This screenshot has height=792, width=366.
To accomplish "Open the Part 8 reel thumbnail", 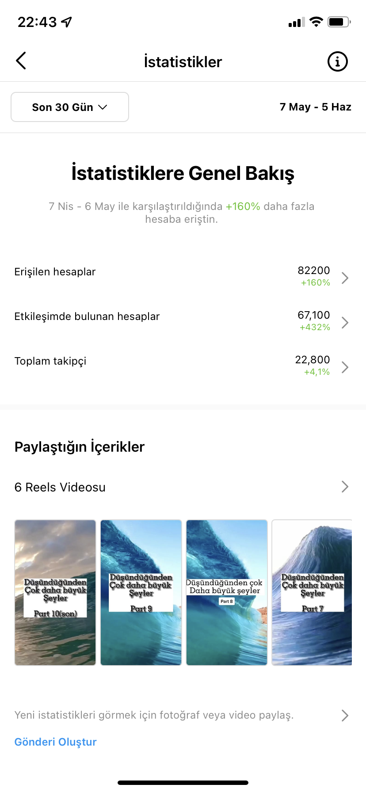I will pos(227,593).
